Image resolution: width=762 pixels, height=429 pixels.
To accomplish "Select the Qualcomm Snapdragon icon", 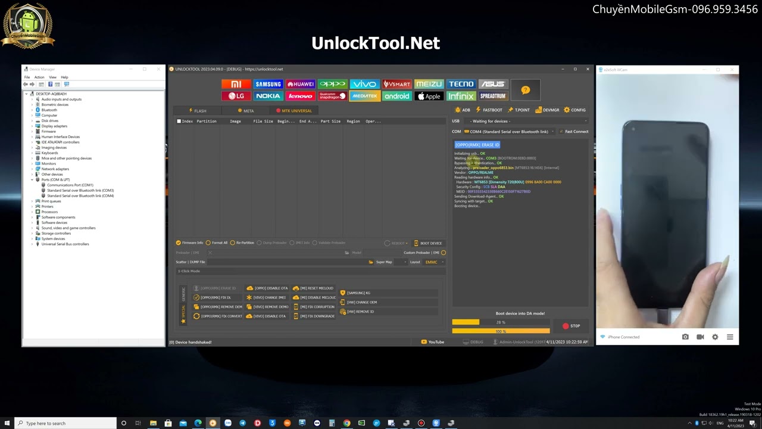I will pos(332,96).
